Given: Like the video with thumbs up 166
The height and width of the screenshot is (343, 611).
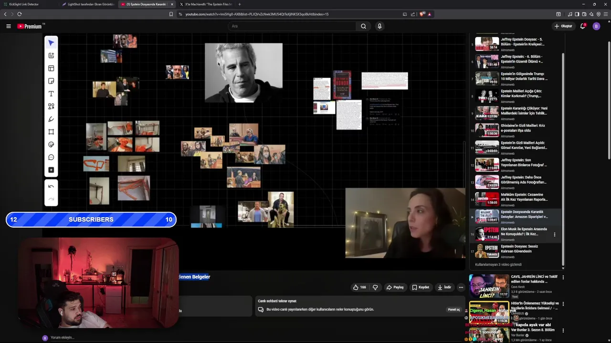Looking at the screenshot, I should coord(359,287).
